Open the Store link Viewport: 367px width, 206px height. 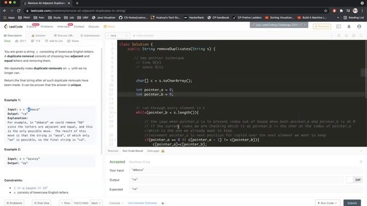(110, 26)
